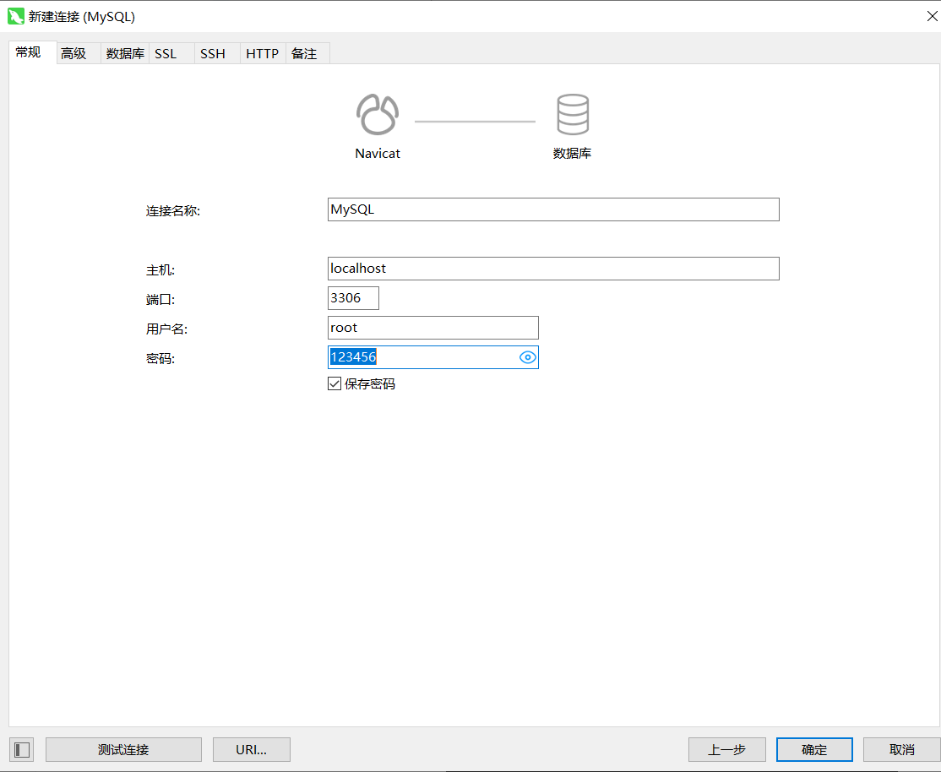Confirm with the 确定 button
Screen dimensions: 941x772
point(814,749)
